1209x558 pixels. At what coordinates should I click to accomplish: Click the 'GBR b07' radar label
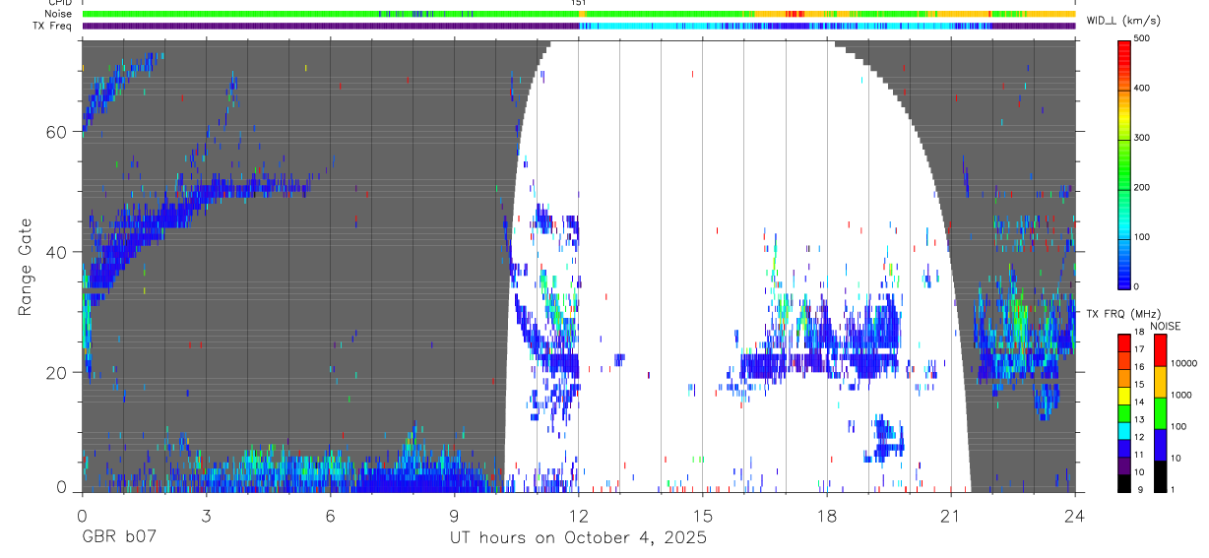coord(118,538)
